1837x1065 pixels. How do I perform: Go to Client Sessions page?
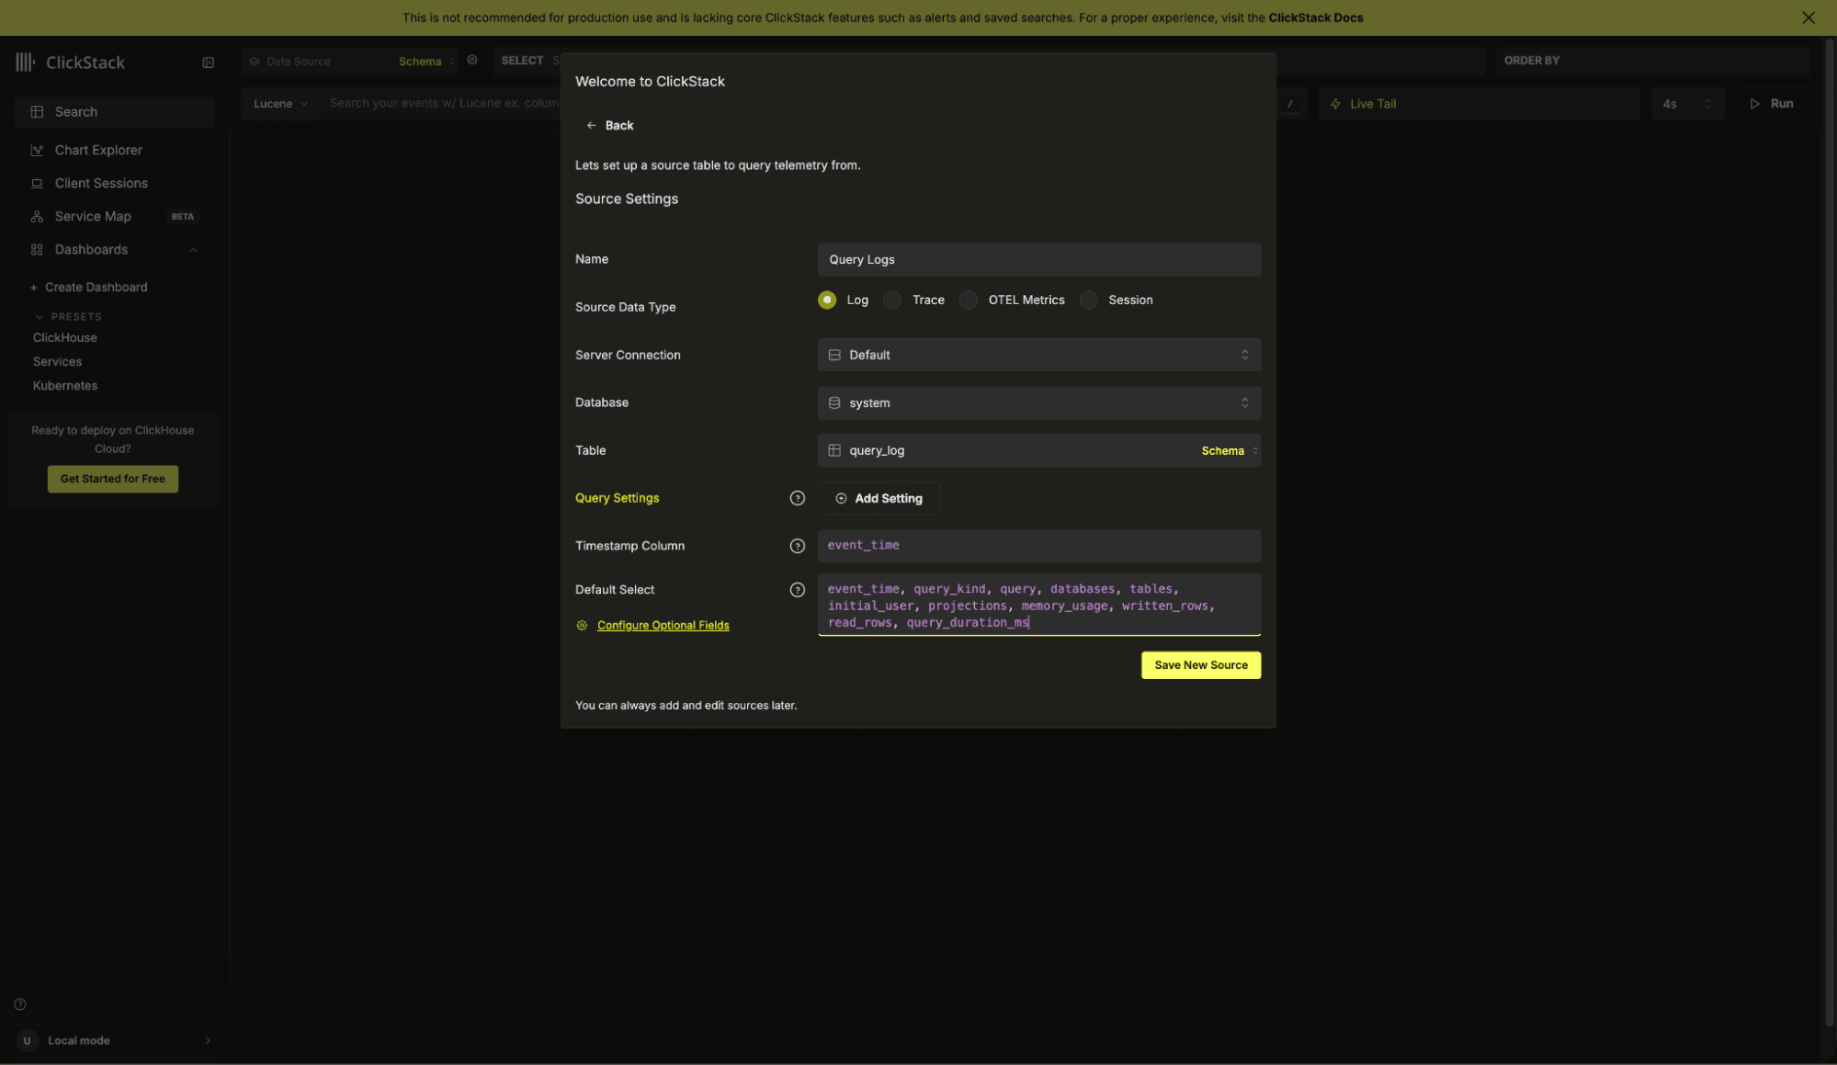click(x=101, y=183)
